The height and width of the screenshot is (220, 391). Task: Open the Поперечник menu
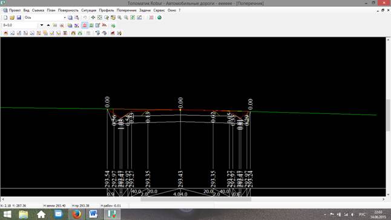(126, 10)
